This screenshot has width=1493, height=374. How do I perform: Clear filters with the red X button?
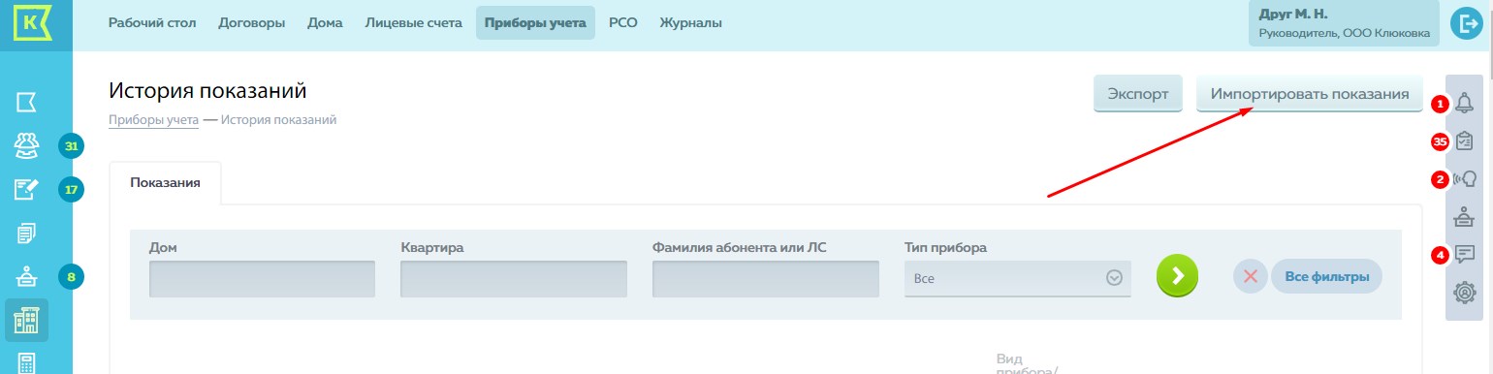(x=1251, y=277)
